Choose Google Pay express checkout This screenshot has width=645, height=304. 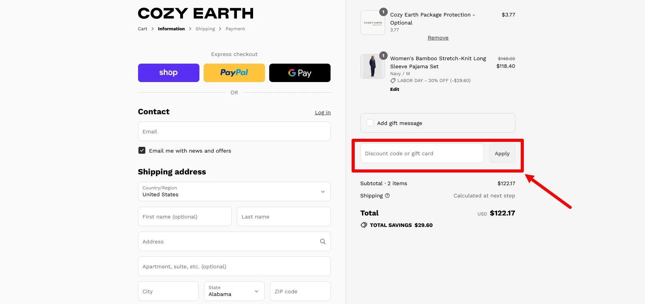click(300, 73)
